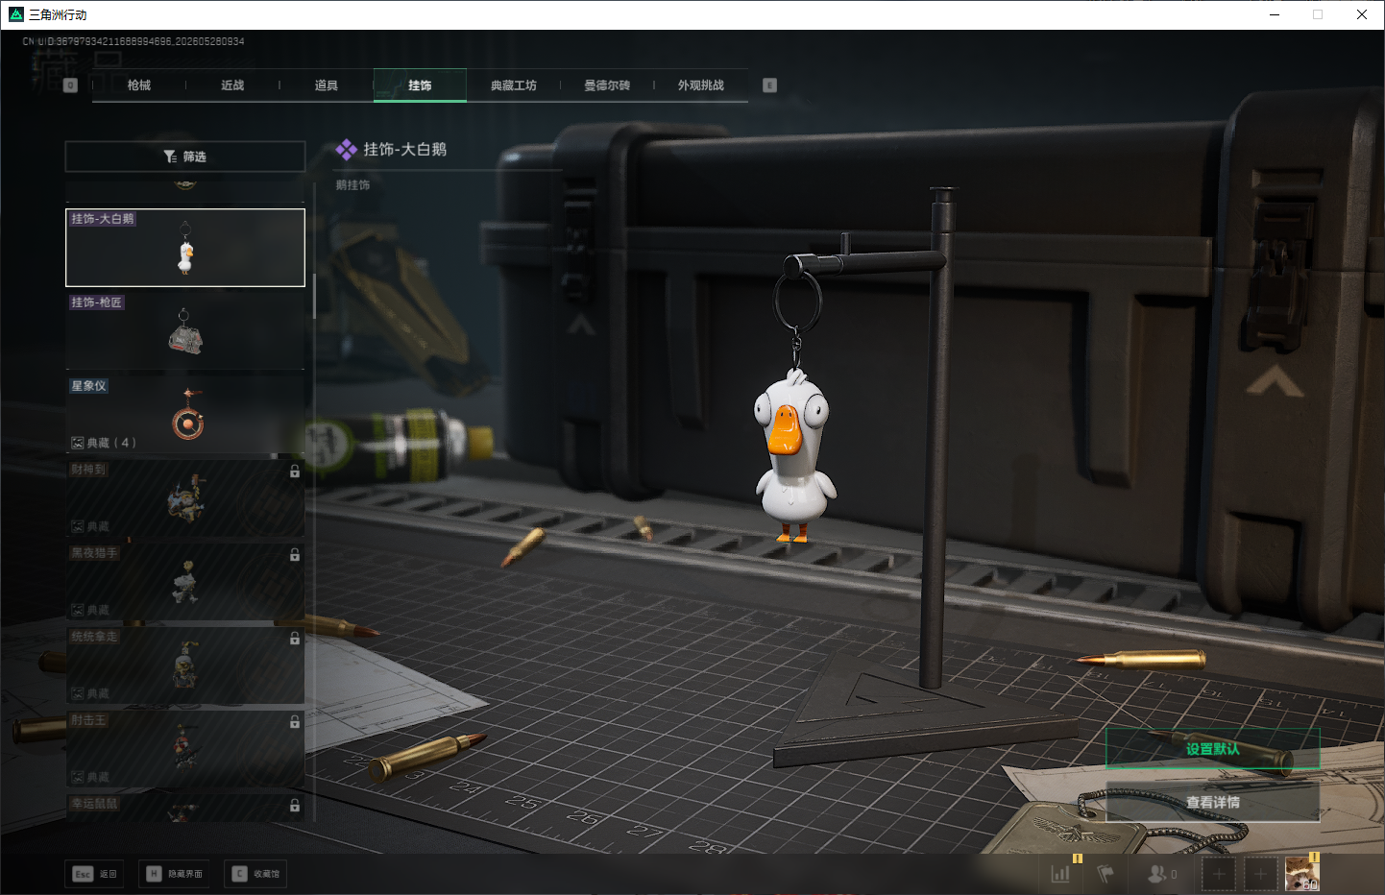Screen dimensions: 1385x895
Task: Click the flags icon in bottom bar
Action: (x=1106, y=874)
